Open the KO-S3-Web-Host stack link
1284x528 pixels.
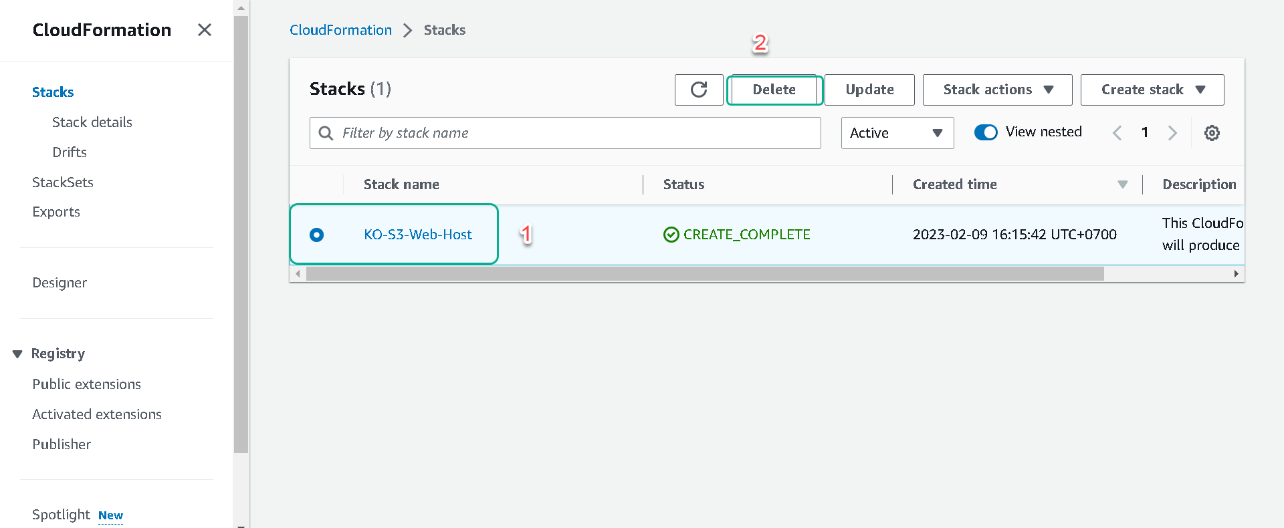pos(418,235)
